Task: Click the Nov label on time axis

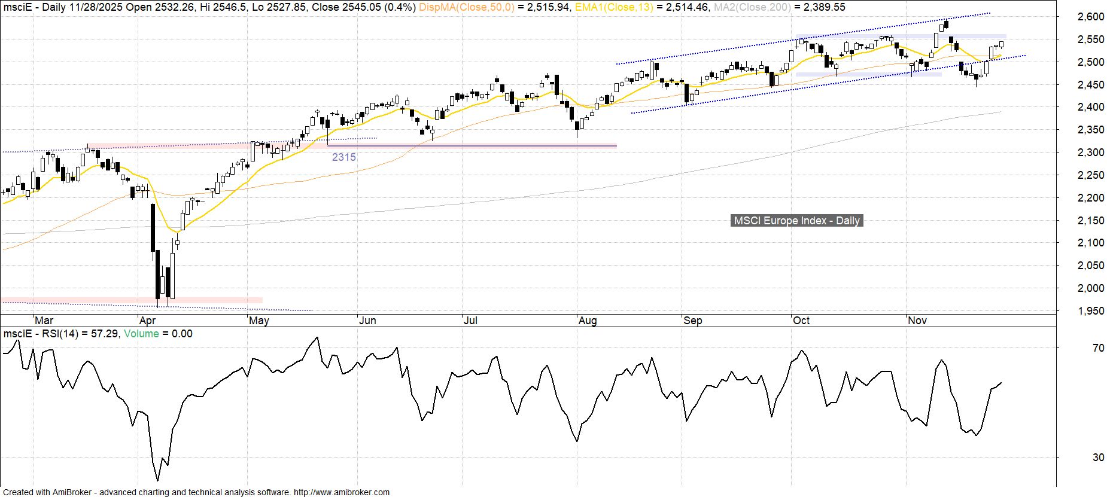Action: click(x=917, y=321)
